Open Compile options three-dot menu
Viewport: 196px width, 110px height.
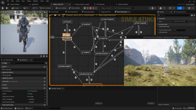click(21, 8)
